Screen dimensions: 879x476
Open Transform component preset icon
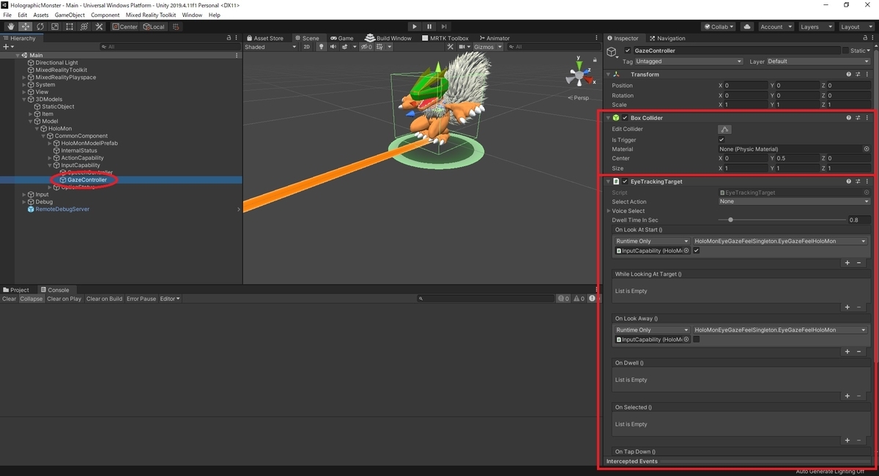click(x=858, y=75)
